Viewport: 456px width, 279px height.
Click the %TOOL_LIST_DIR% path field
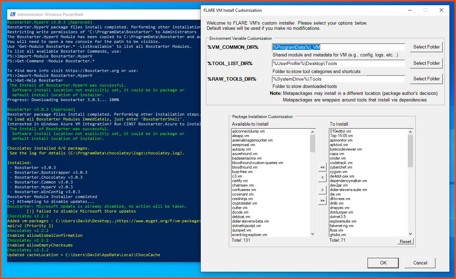click(x=338, y=63)
